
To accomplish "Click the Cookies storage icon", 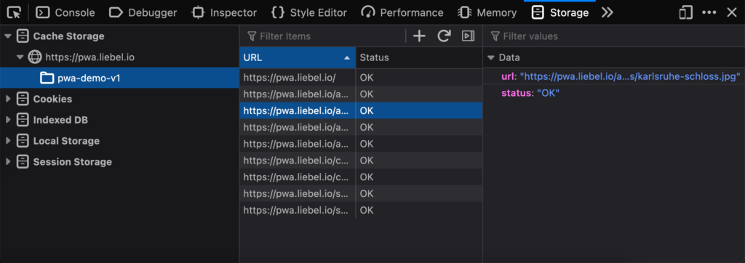I will [x=23, y=99].
